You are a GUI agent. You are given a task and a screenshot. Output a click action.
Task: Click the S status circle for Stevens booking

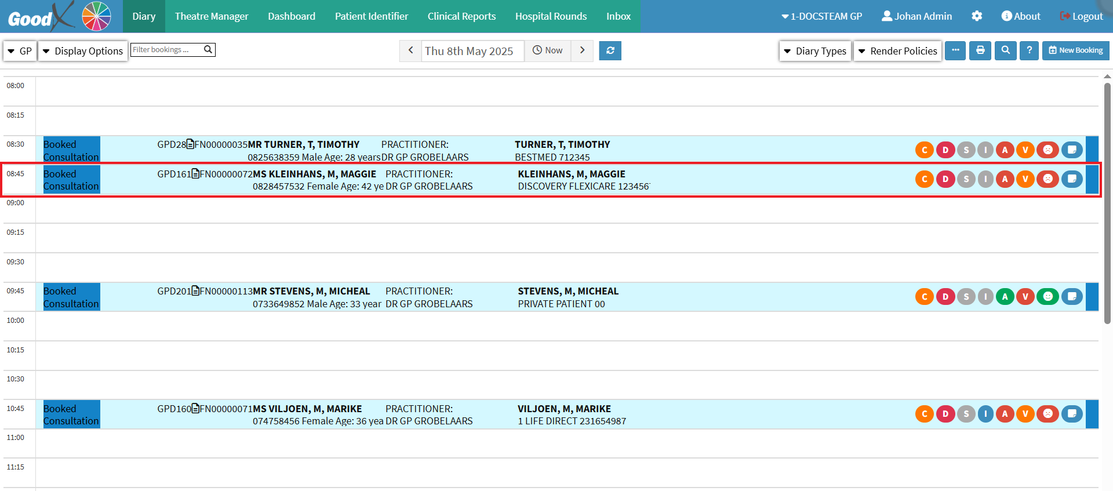pyautogui.click(x=966, y=297)
